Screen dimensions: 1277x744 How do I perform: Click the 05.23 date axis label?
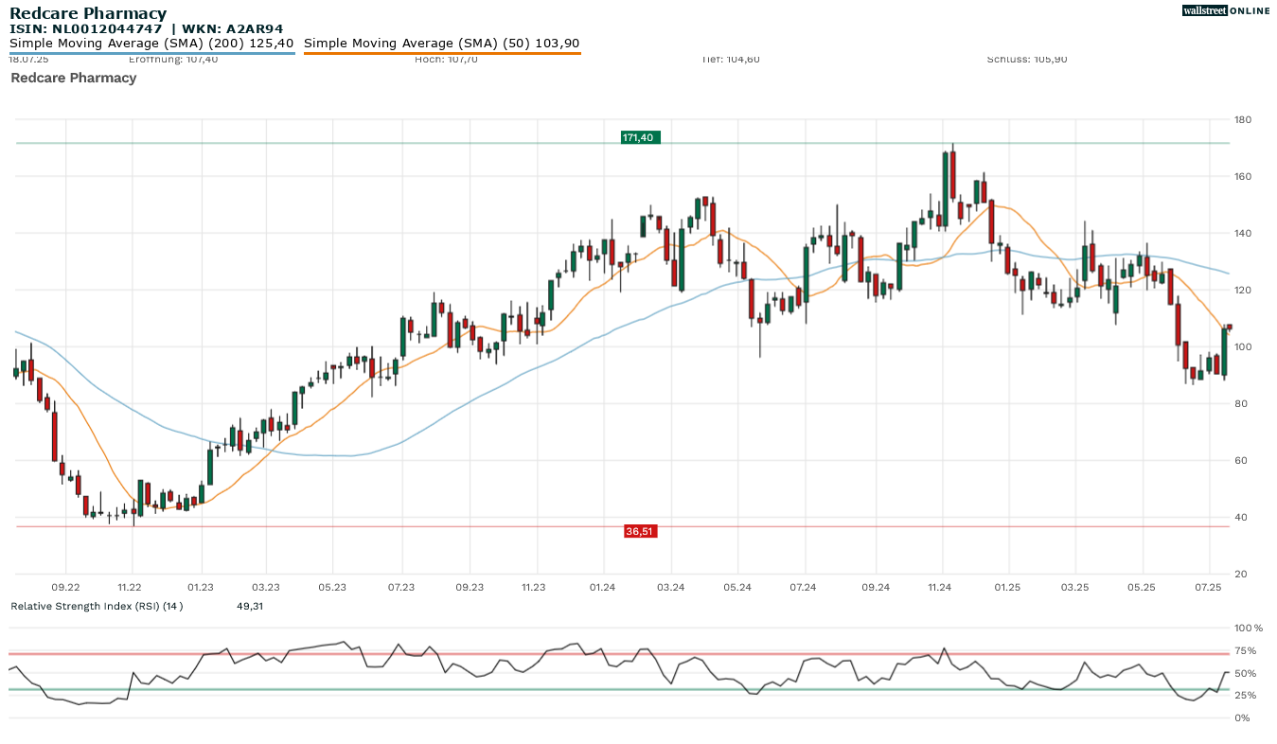tap(332, 588)
